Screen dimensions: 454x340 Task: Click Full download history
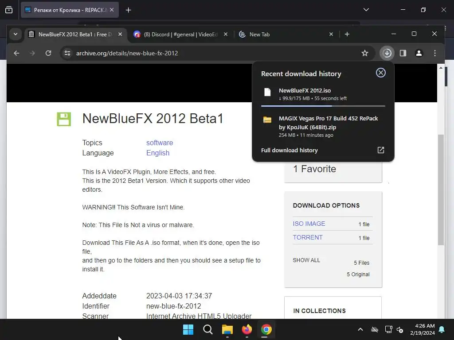click(289, 151)
